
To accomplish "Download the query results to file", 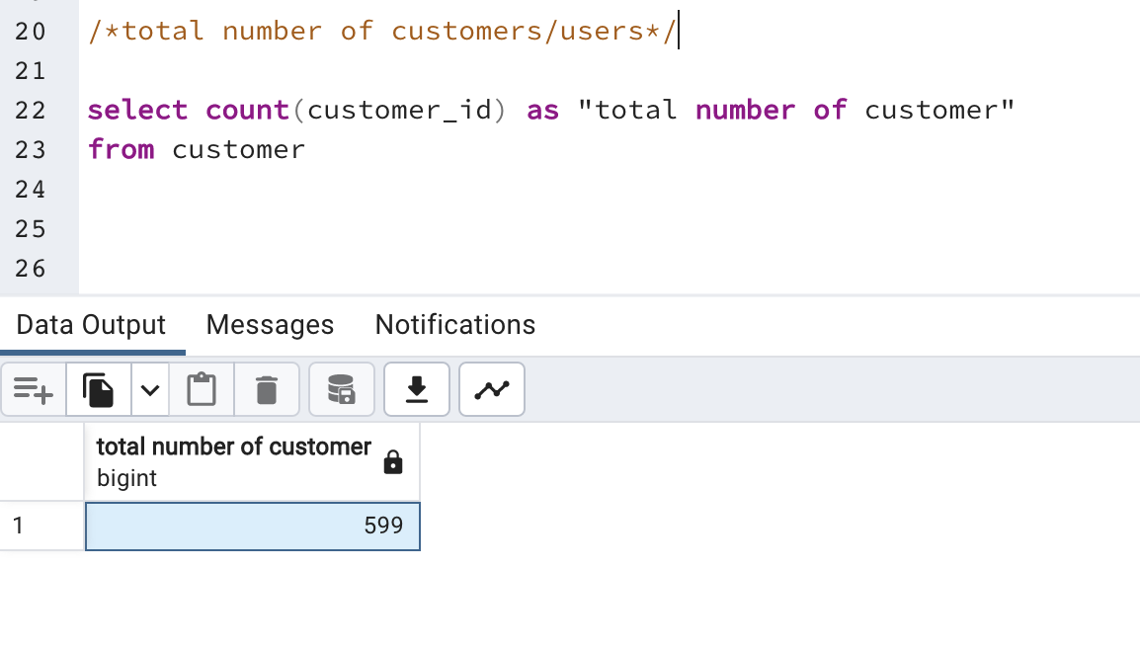I will click(417, 390).
